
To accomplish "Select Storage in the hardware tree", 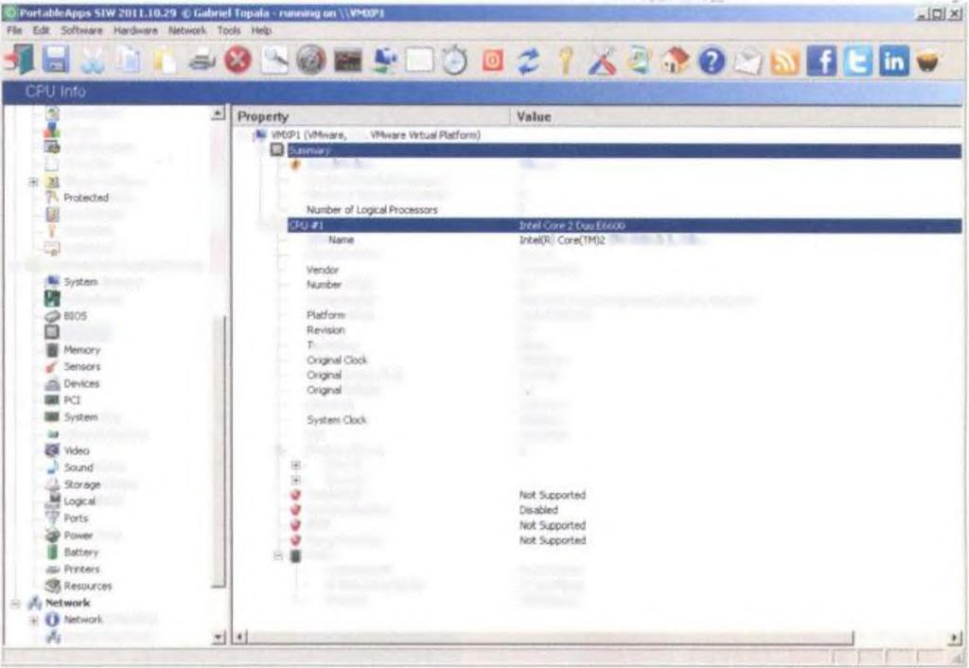I will (82, 484).
